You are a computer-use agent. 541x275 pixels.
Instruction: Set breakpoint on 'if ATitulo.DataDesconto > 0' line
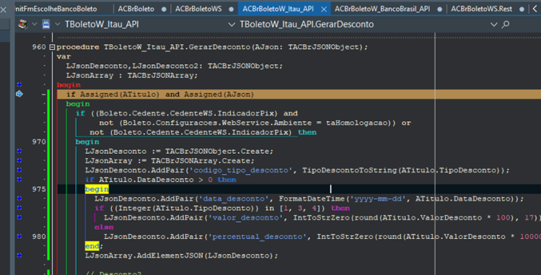19,180
